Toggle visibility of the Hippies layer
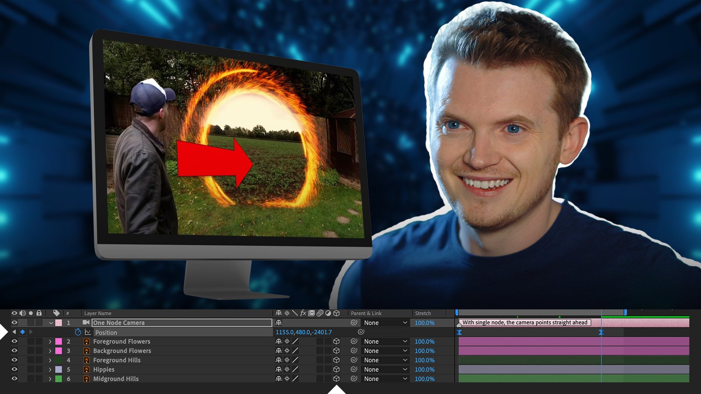Screen dimensions: 701x394 (x=14, y=369)
